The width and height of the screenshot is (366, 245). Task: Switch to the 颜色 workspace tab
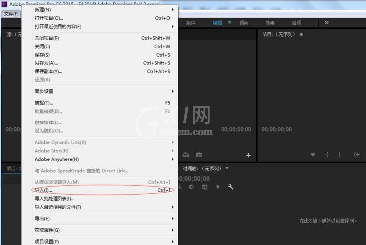244,23
